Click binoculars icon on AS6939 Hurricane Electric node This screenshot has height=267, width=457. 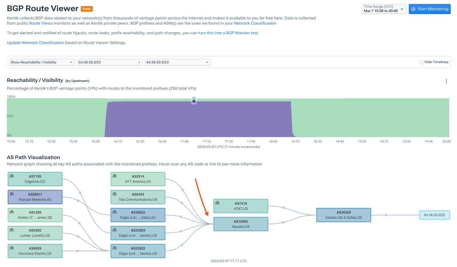click(x=12, y=248)
